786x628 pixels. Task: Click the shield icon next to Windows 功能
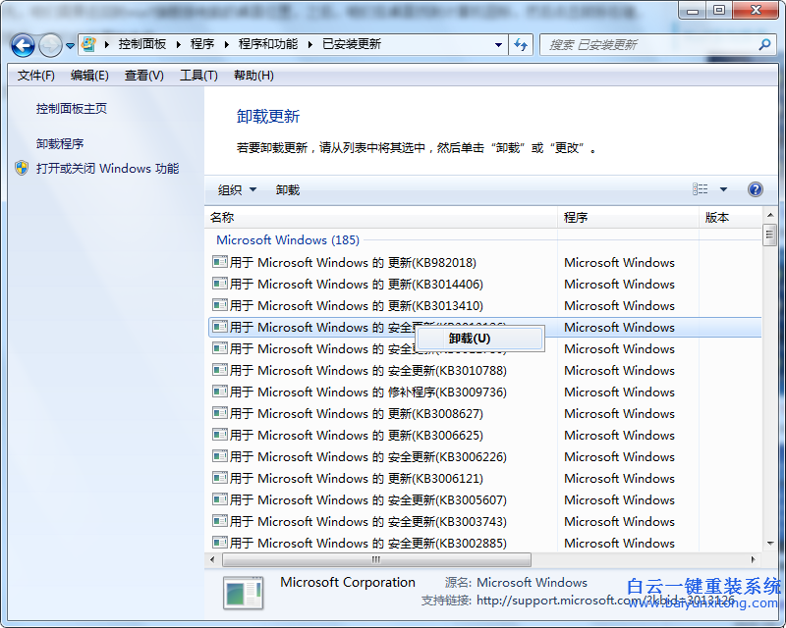tap(22, 168)
